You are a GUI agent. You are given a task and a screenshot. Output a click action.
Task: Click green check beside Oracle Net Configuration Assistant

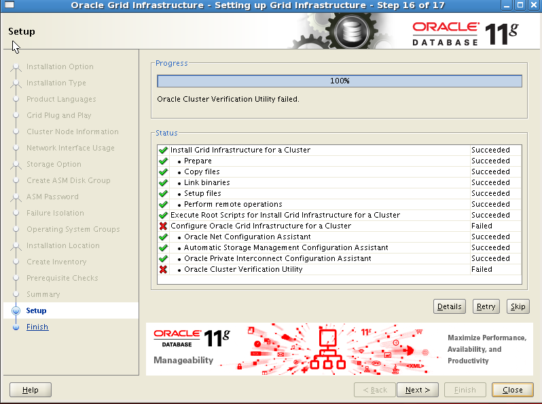pyautogui.click(x=163, y=237)
